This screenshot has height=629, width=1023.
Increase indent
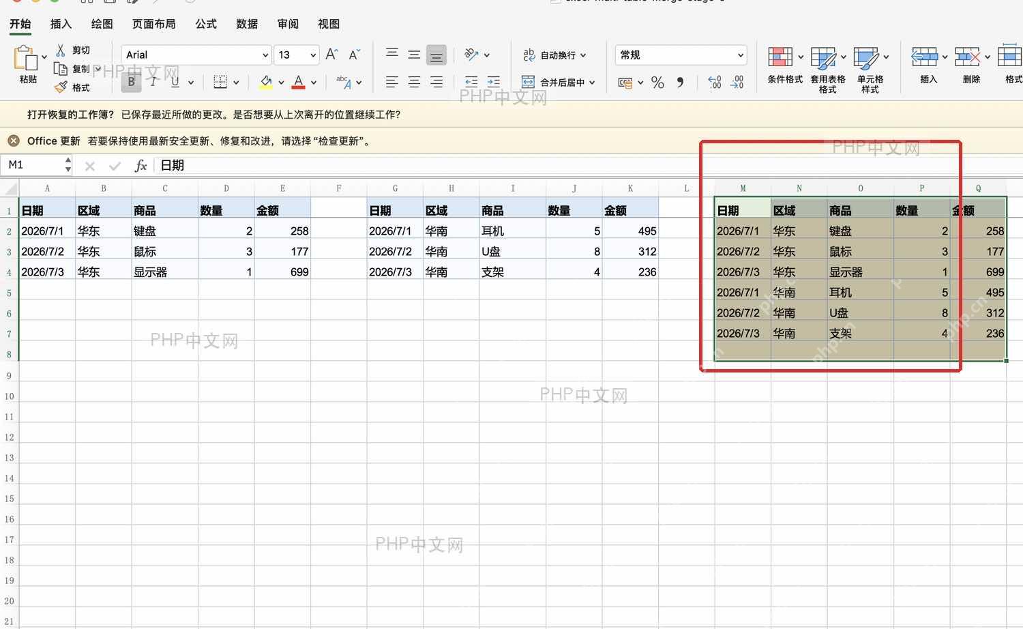pyautogui.click(x=493, y=83)
